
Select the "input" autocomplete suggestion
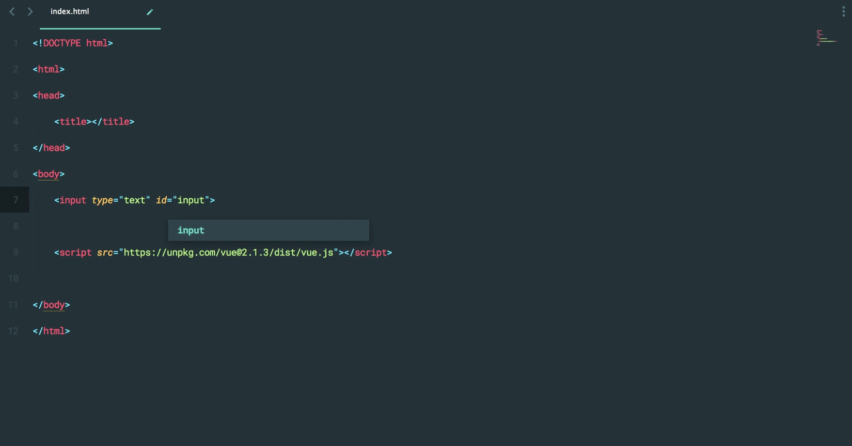(268, 230)
